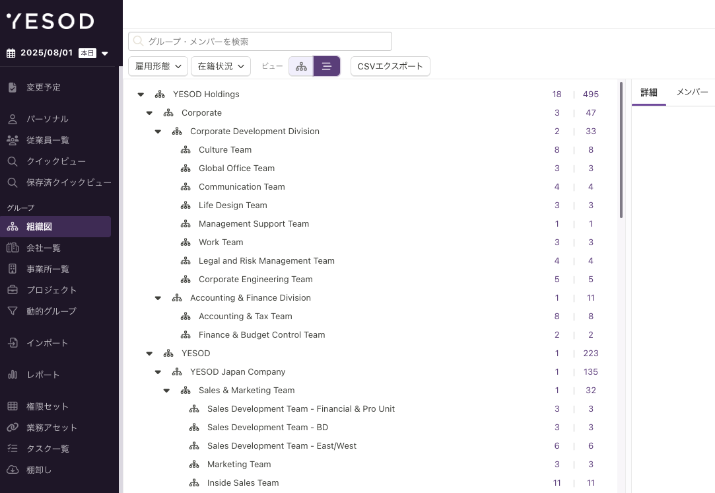
Task: Open the タスク一覧 link
Action: click(48, 449)
